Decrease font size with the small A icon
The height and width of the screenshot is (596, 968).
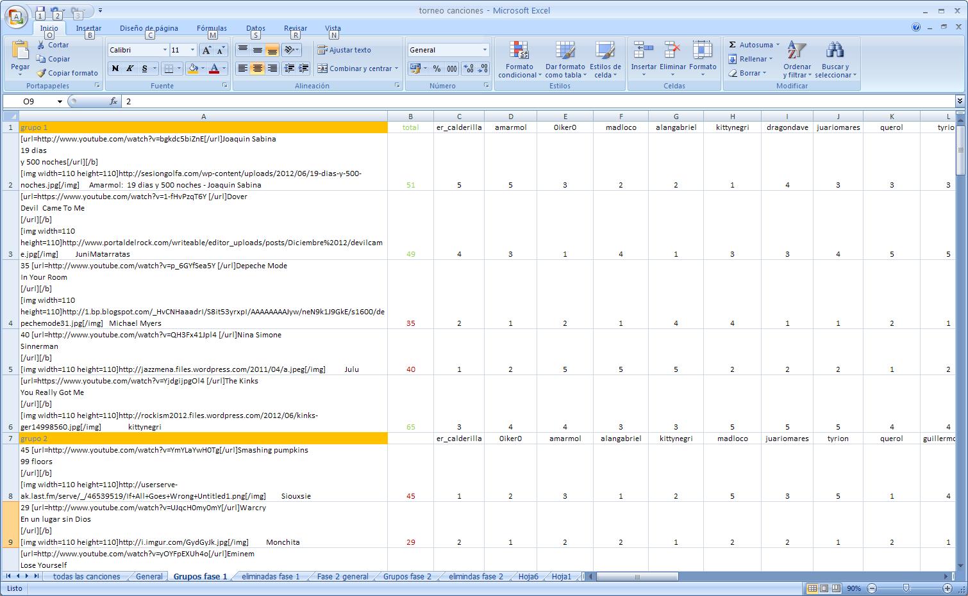pyautogui.click(x=221, y=50)
